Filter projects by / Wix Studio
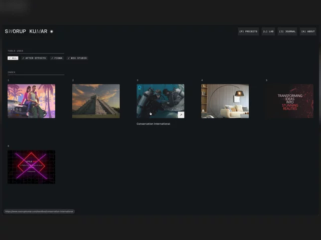Screen dimensions: 321x240 coord(77,58)
